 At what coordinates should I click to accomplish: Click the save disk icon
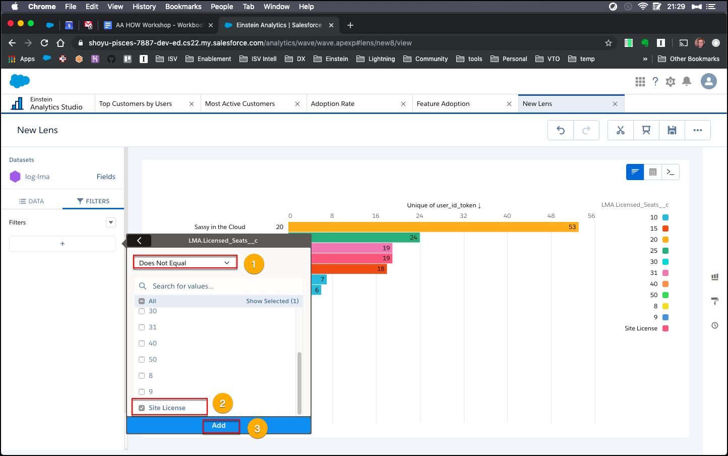coord(672,130)
